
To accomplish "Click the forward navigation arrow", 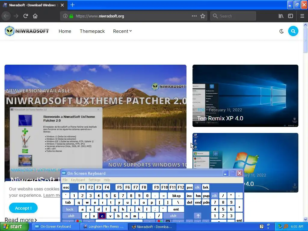I will pyautogui.click(x=16, y=16).
